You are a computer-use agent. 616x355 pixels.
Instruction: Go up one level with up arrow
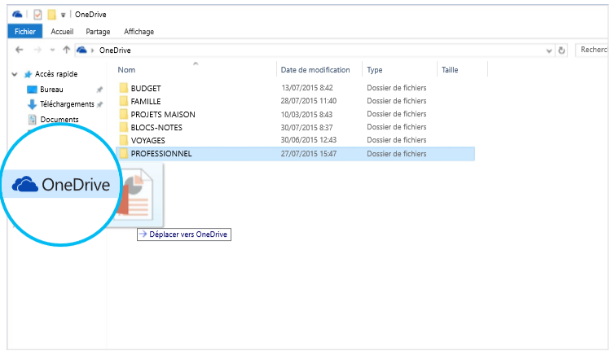click(66, 50)
